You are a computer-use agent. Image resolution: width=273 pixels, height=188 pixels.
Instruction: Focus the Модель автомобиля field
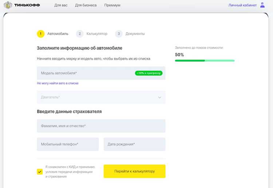click(x=101, y=73)
